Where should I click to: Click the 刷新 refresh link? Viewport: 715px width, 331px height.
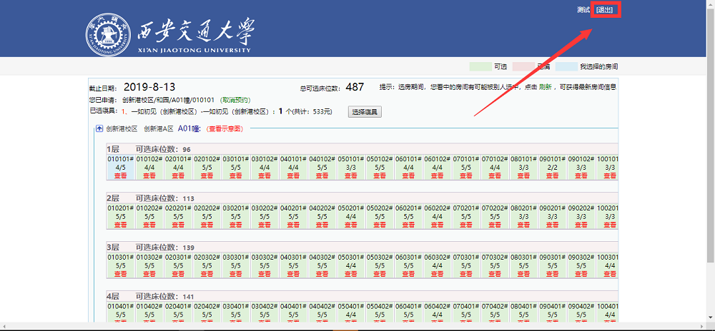tap(545, 87)
